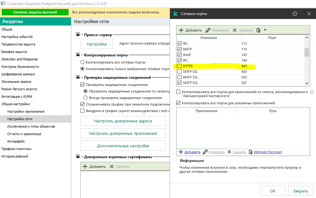
Task: Click the info icon near Лабораторией Касперского option
Action: 312,92
